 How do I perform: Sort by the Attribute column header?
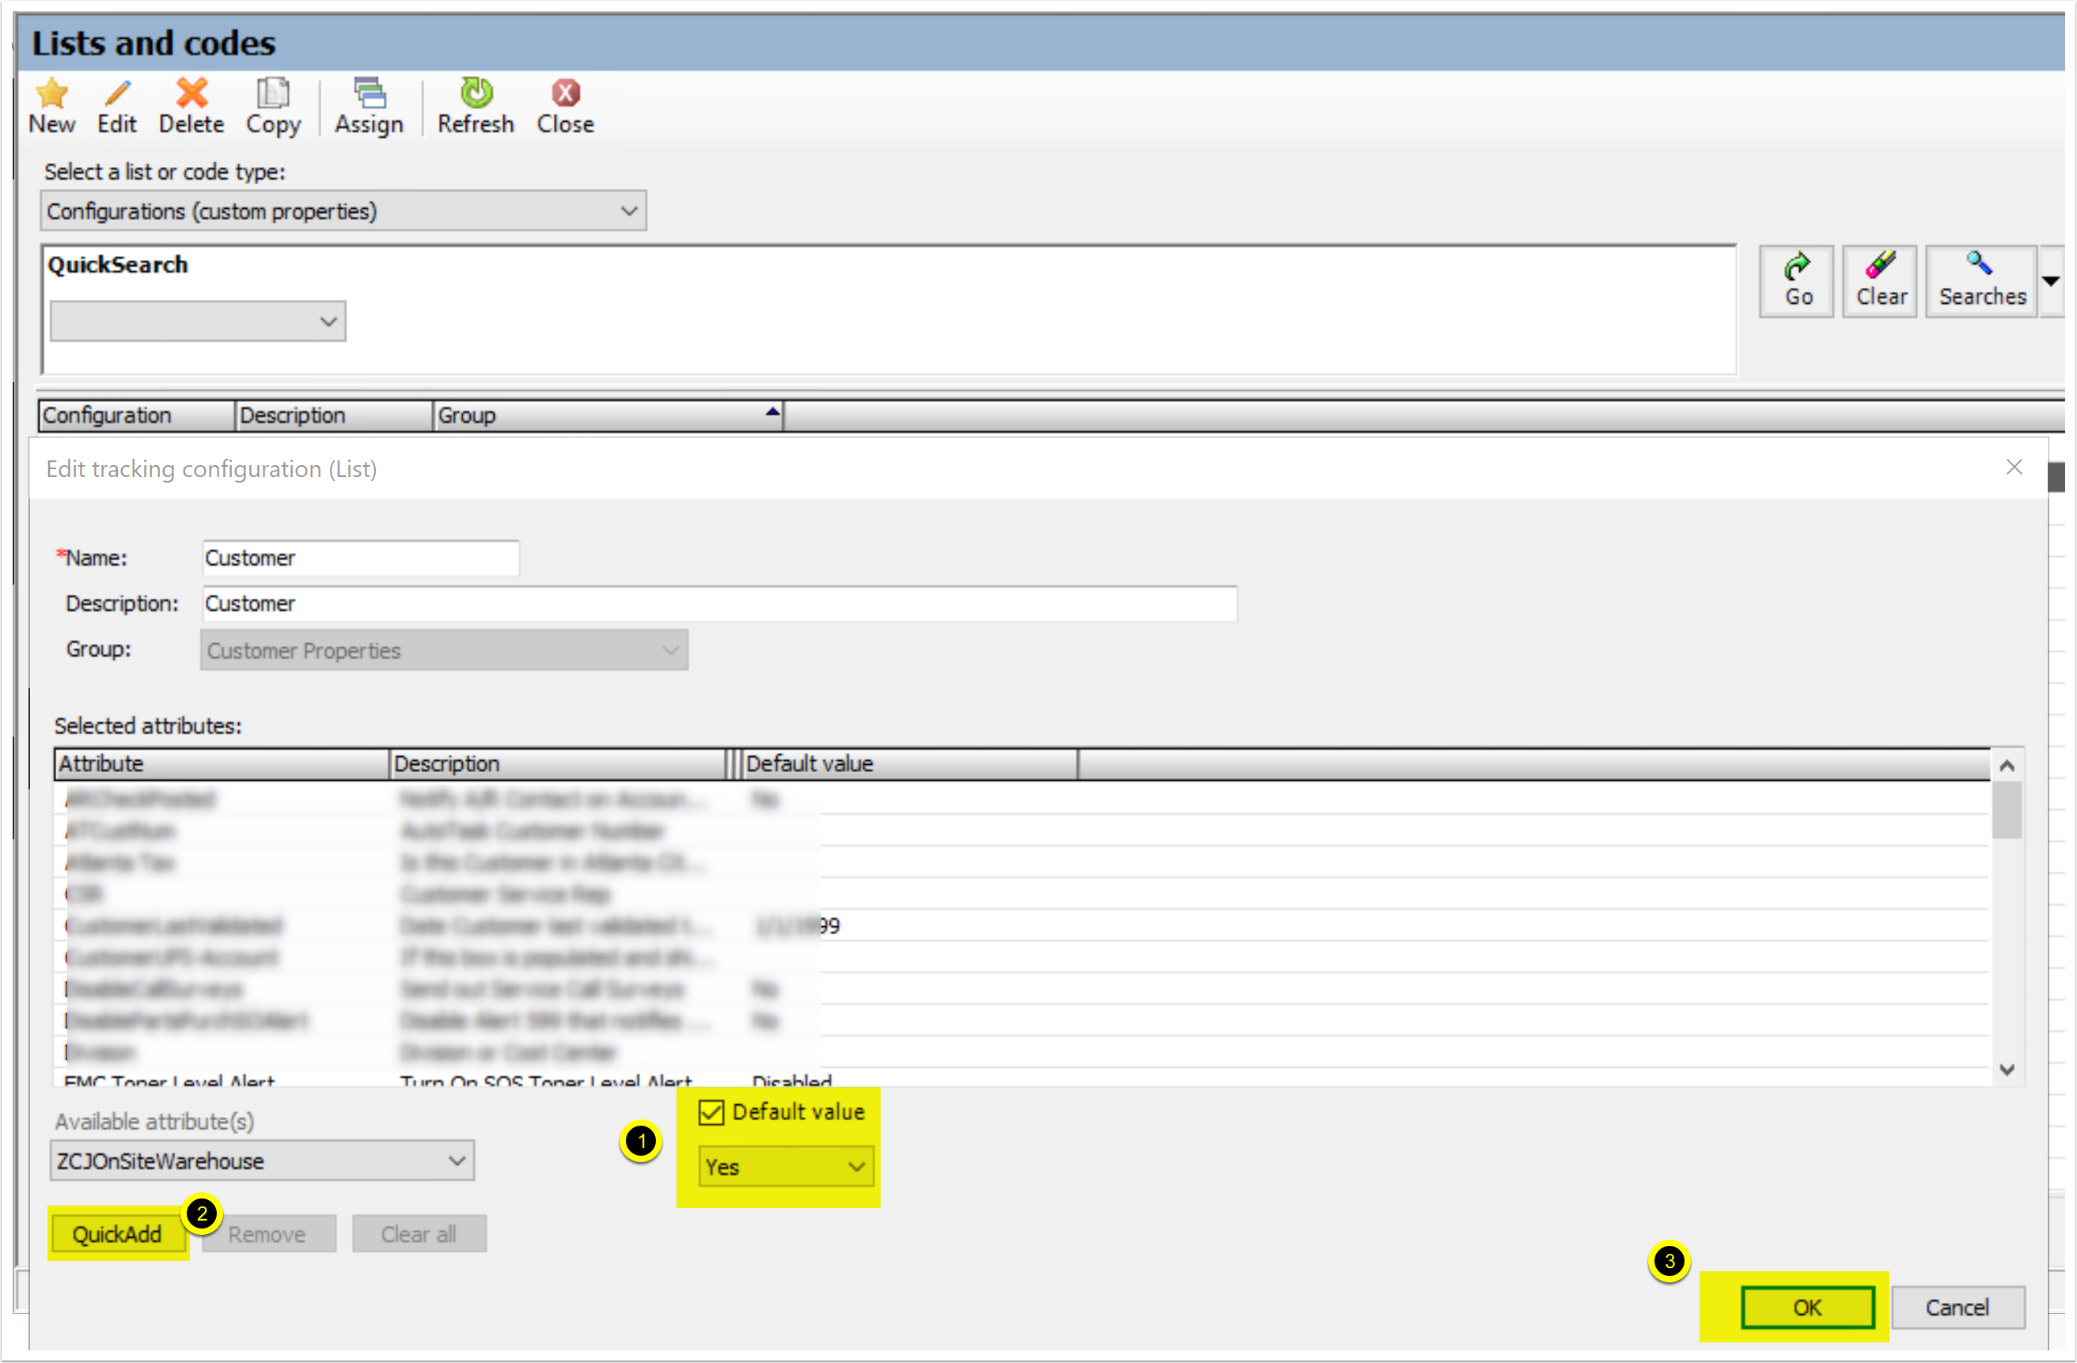click(x=222, y=764)
